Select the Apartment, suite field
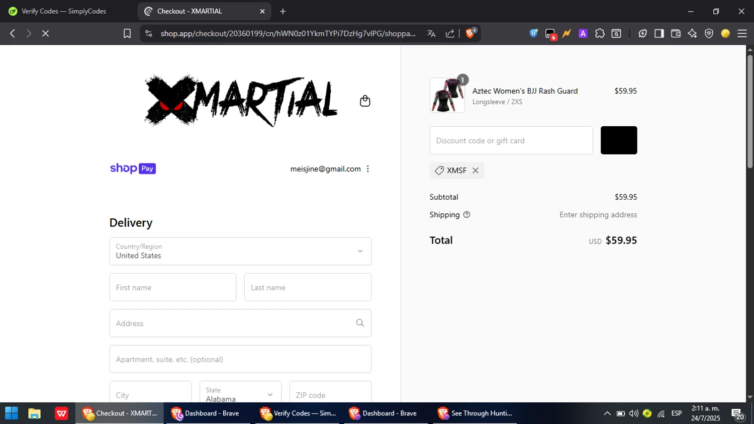The image size is (754, 424). (x=240, y=359)
